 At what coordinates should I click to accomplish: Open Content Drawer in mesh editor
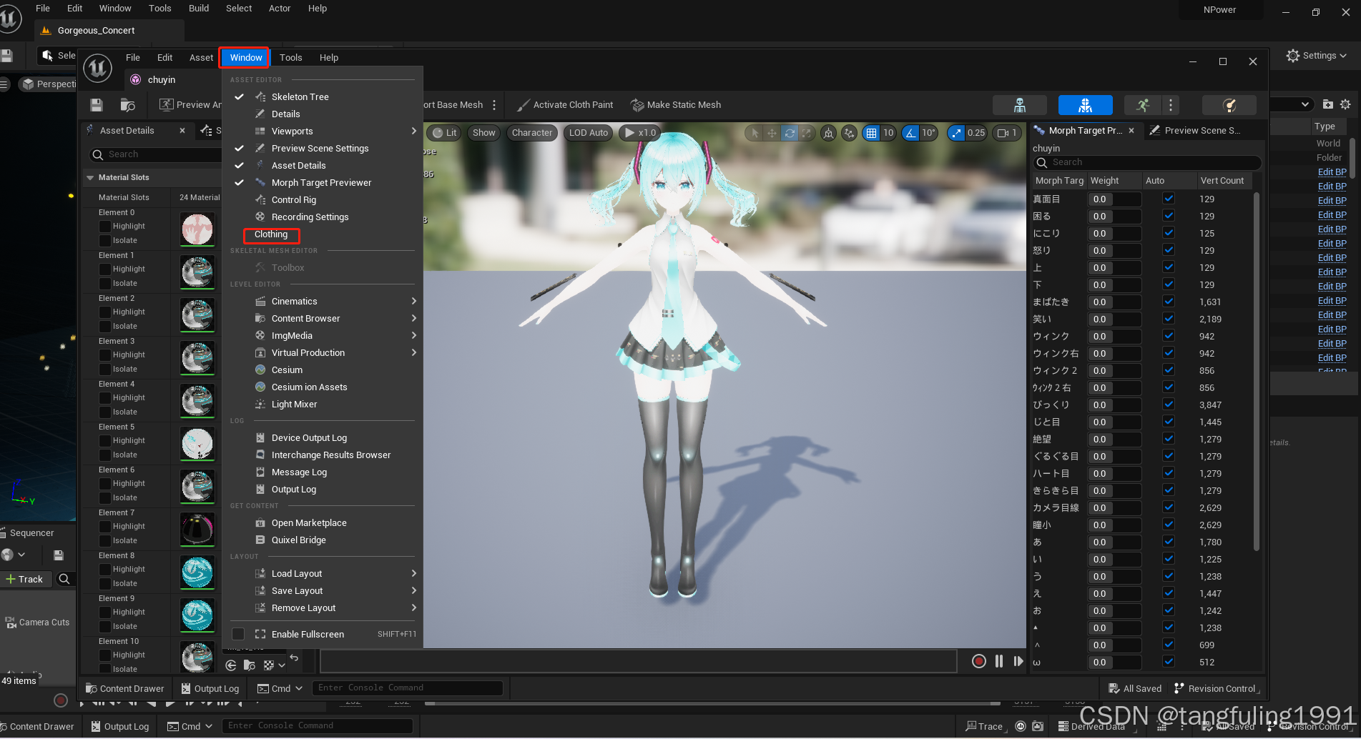(125, 688)
